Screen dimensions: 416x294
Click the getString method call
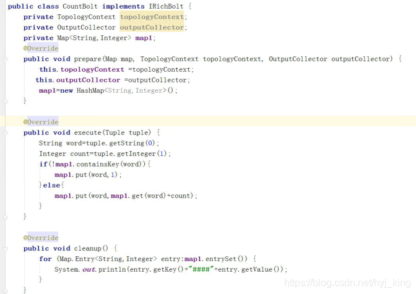click(x=126, y=143)
